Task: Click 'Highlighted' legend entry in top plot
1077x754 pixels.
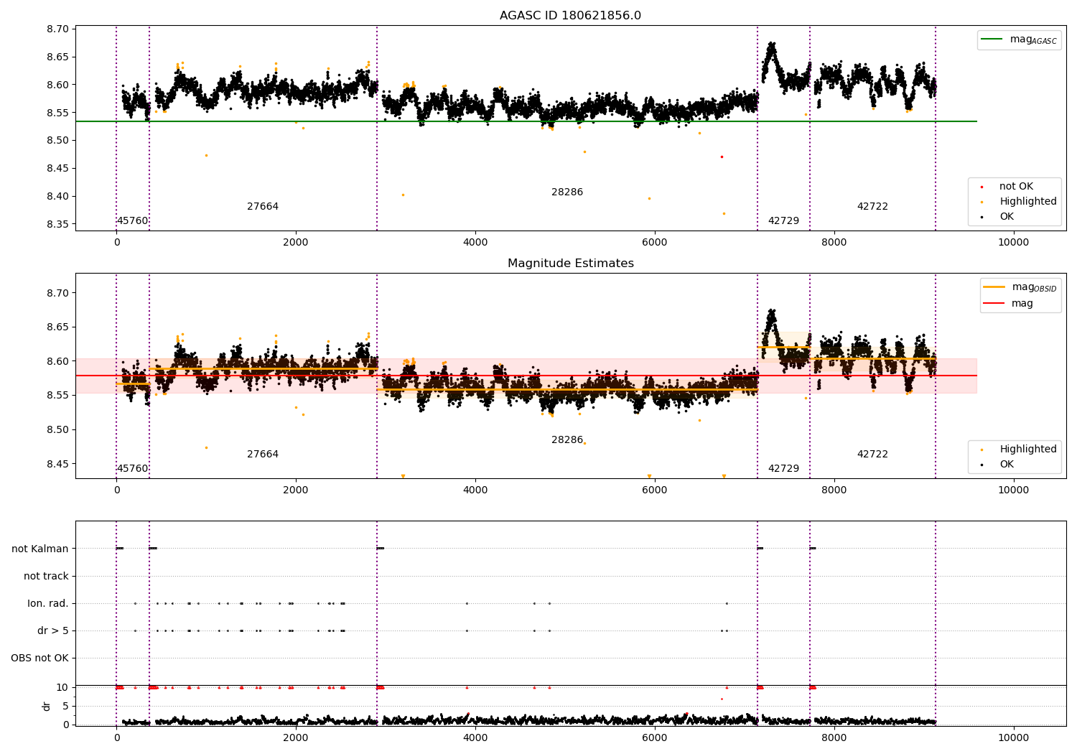Action: point(1018,202)
